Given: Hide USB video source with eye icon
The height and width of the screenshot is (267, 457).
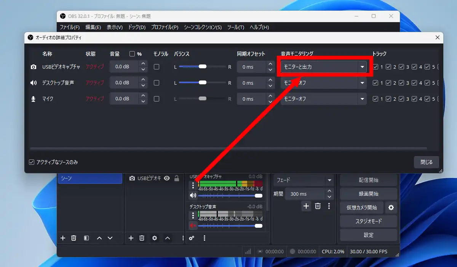Looking at the screenshot, I should point(166,178).
